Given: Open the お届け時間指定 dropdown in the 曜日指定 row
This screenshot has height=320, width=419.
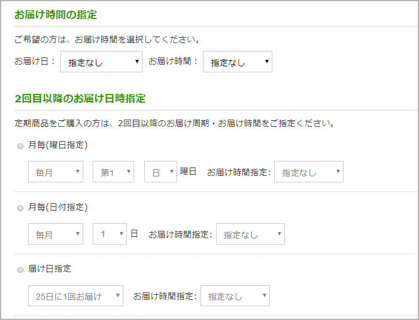Looking at the screenshot, I should coord(309,172).
